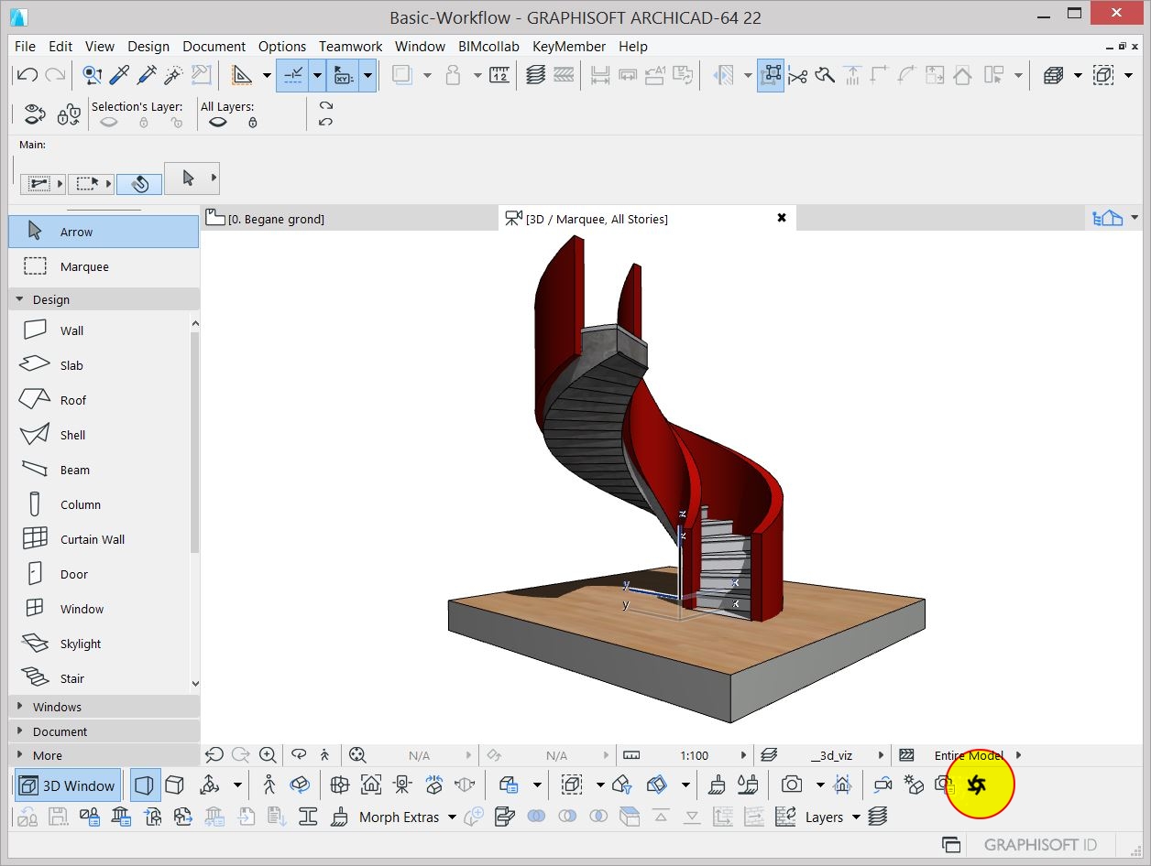Open the Entire Model display popup

point(1018,755)
